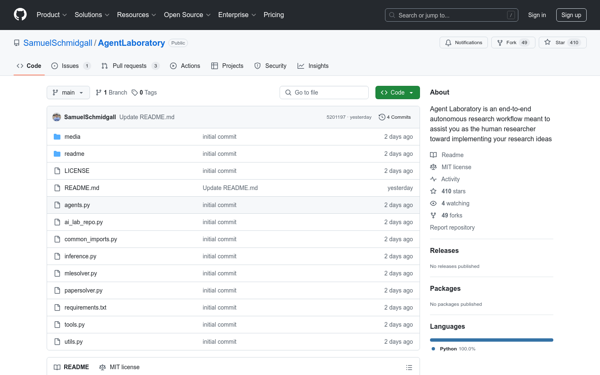Open the README.md file
This screenshot has width=600, height=375.
tap(82, 188)
